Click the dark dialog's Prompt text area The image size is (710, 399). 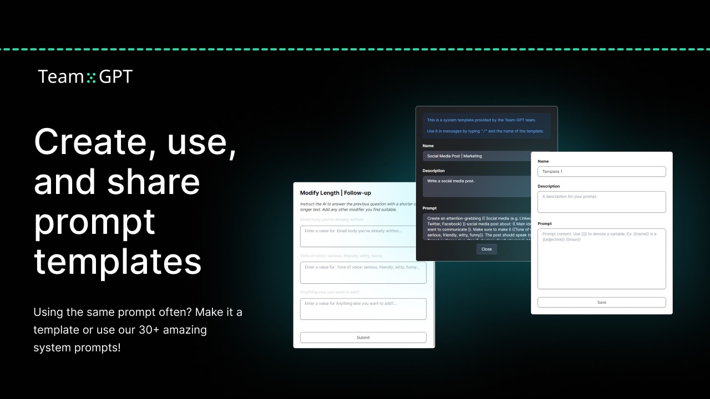coord(477,227)
